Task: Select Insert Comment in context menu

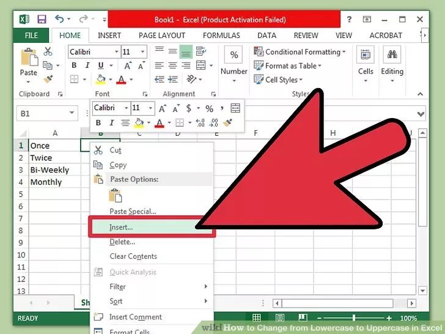Action: pyautogui.click(x=152, y=317)
